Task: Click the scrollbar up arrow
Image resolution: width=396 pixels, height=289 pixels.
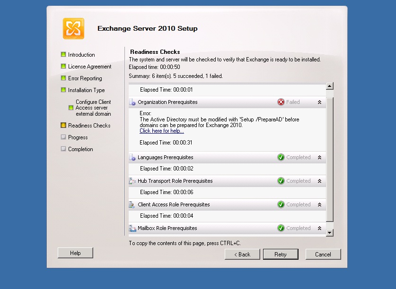Action: point(330,86)
